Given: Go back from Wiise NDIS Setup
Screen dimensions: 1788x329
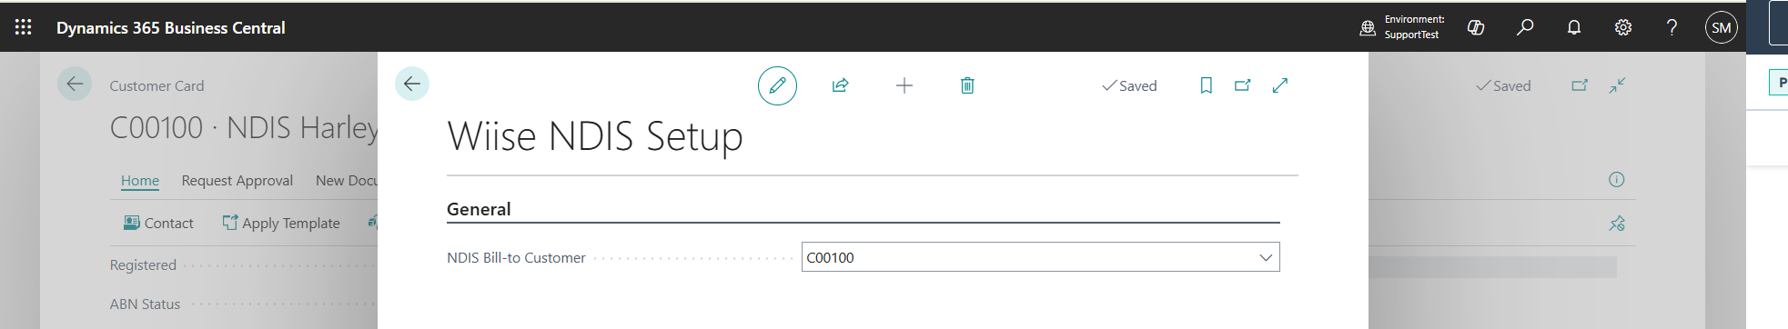Looking at the screenshot, I should pos(412,84).
